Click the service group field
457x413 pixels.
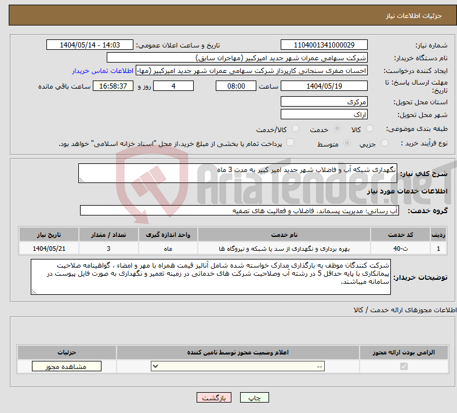240,210
